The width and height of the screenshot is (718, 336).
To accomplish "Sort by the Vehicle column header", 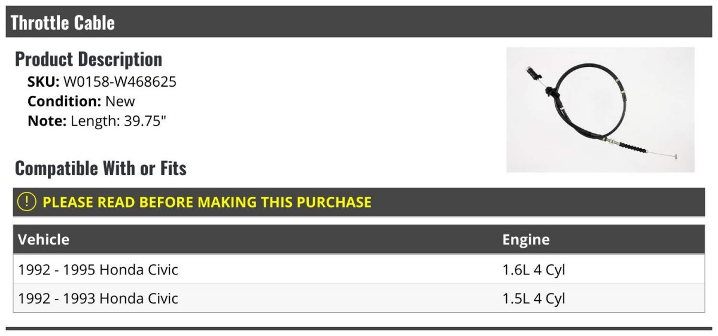I will pos(44,240).
